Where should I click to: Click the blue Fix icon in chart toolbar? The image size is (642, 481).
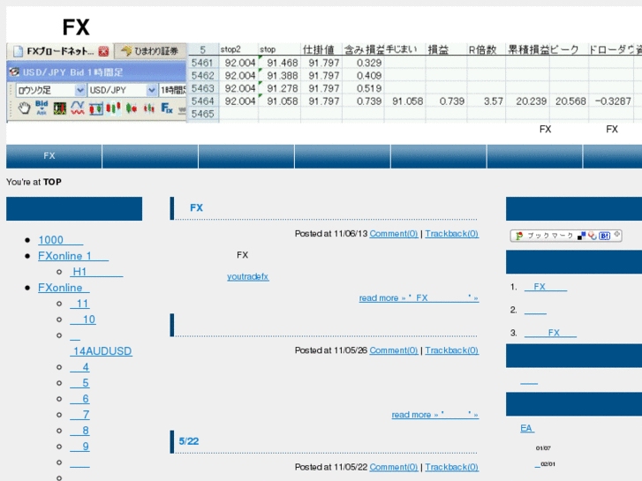click(x=167, y=108)
